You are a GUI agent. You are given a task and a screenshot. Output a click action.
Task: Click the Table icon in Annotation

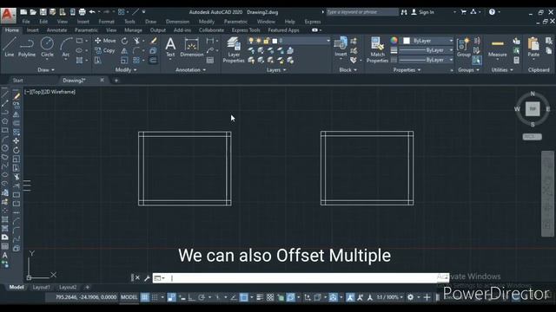coord(210,61)
